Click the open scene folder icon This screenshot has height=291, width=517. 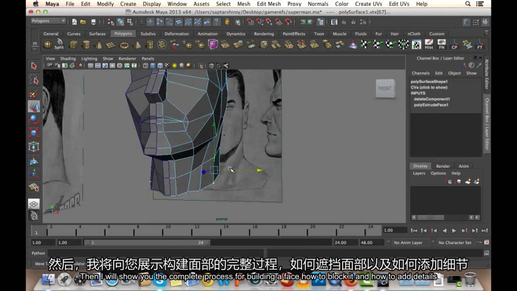coord(83,22)
